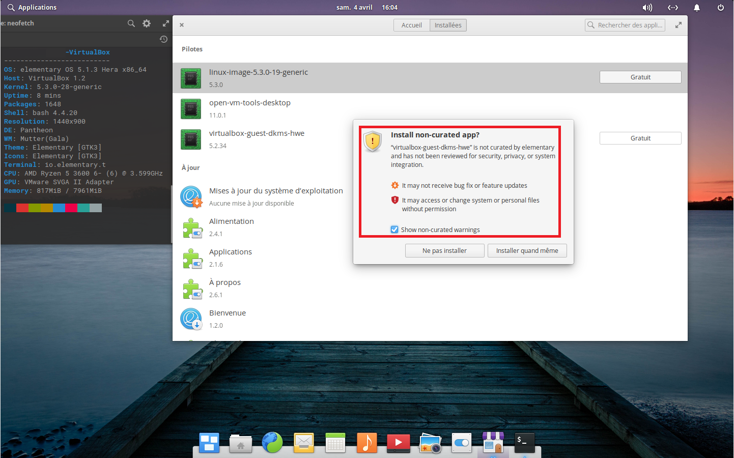Open the Music app from the dock
Screen dimensions: 734x458
[x=366, y=443]
